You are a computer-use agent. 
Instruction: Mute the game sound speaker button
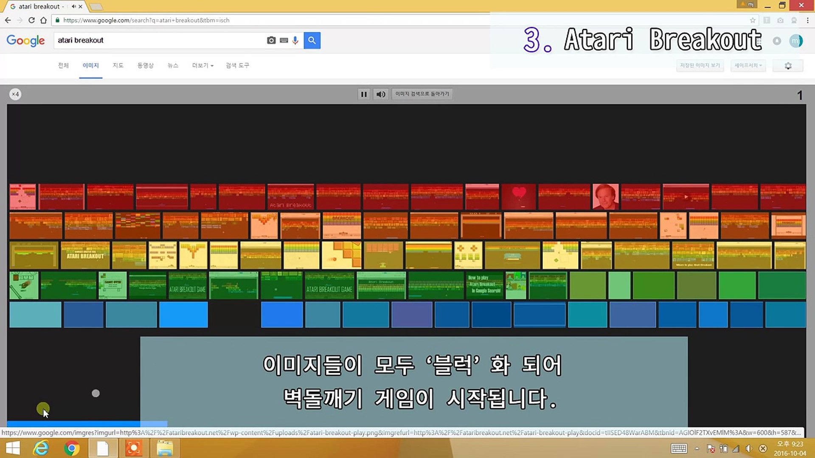coord(381,94)
